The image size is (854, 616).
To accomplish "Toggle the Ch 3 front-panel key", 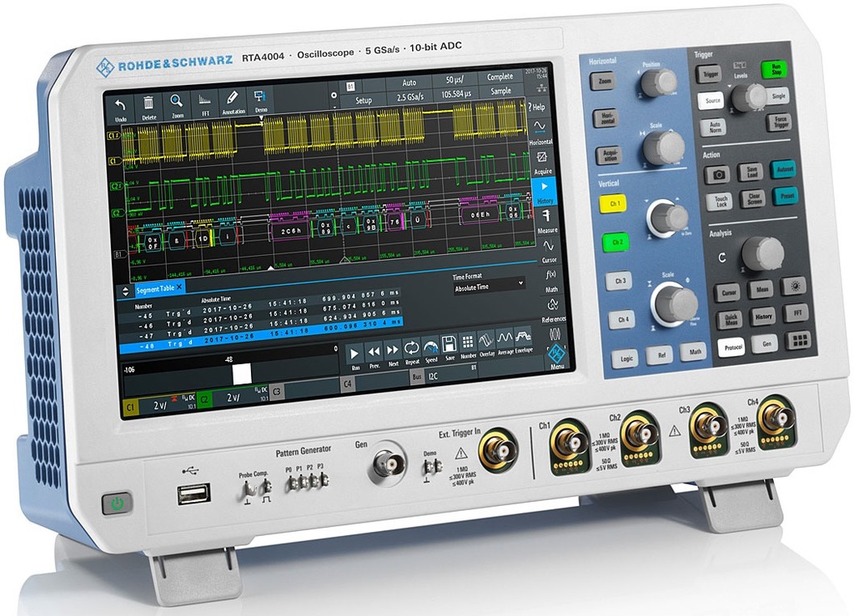I will 620,282.
